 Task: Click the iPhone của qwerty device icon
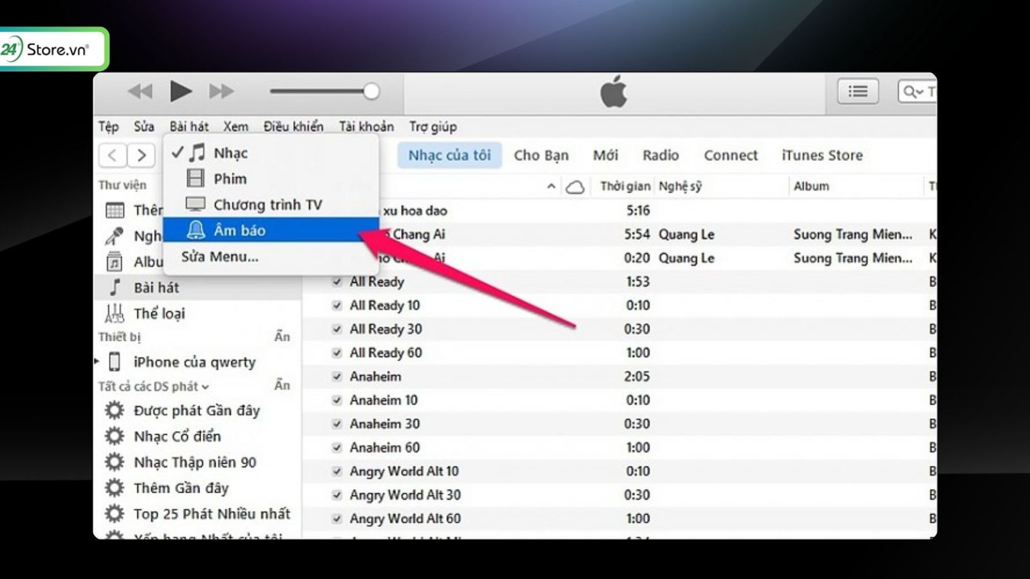click(115, 362)
